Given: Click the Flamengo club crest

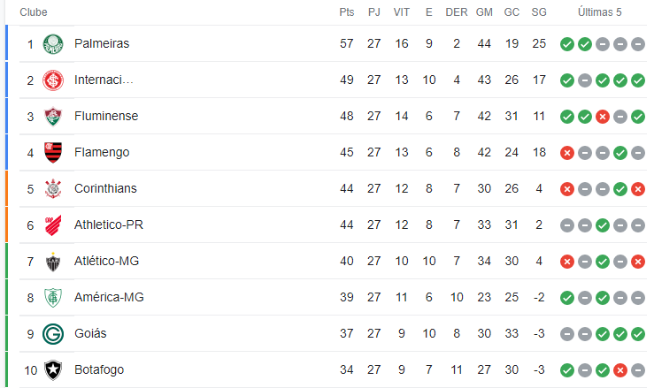Looking at the screenshot, I should point(53,153).
